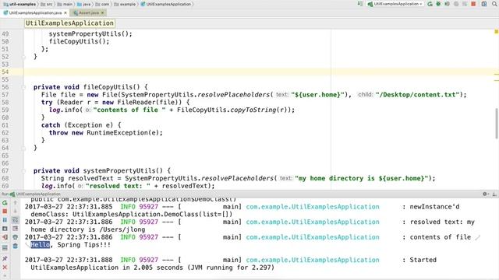Click systemPropertyUtils(); call on line 49
This screenshot has width=499, height=280.
pos(90,34)
